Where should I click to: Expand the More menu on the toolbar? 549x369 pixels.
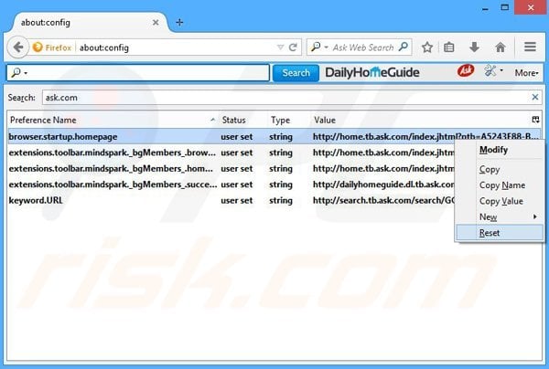click(526, 73)
